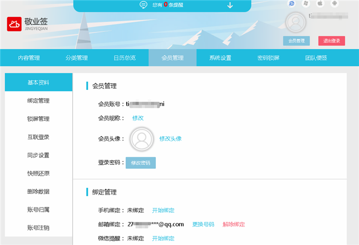
Task: Click the user avatar in header
Action: click(x=295, y=23)
